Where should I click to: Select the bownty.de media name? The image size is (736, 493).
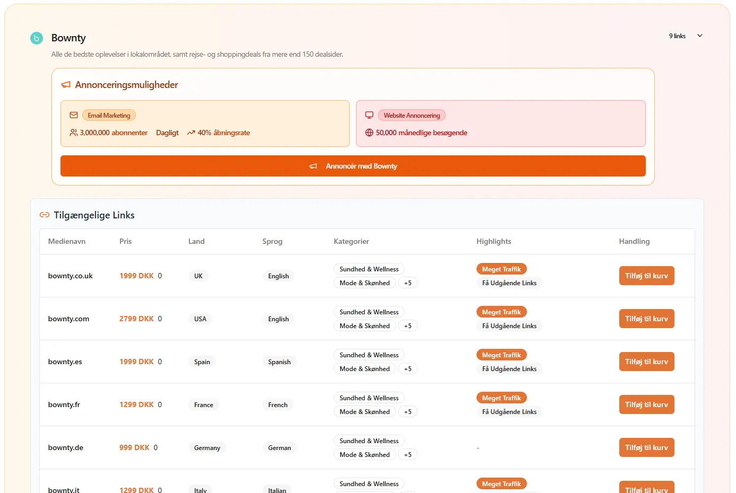tap(65, 447)
